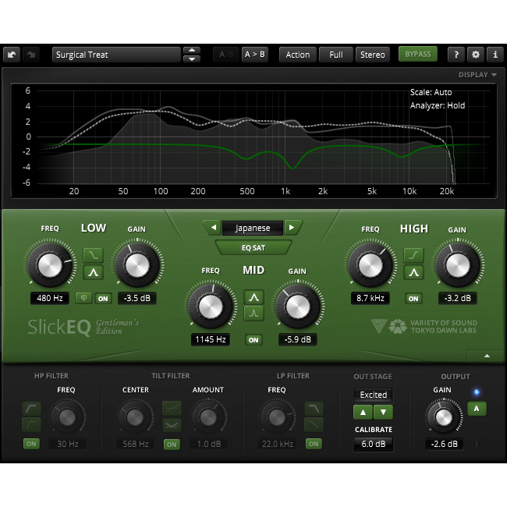Select tilt filter V-shape icon
The width and height of the screenshot is (507, 507).
point(172,425)
